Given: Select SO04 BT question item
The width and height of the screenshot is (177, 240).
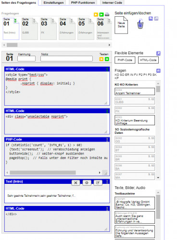Looking at the screenshot, I should click(135, 149).
